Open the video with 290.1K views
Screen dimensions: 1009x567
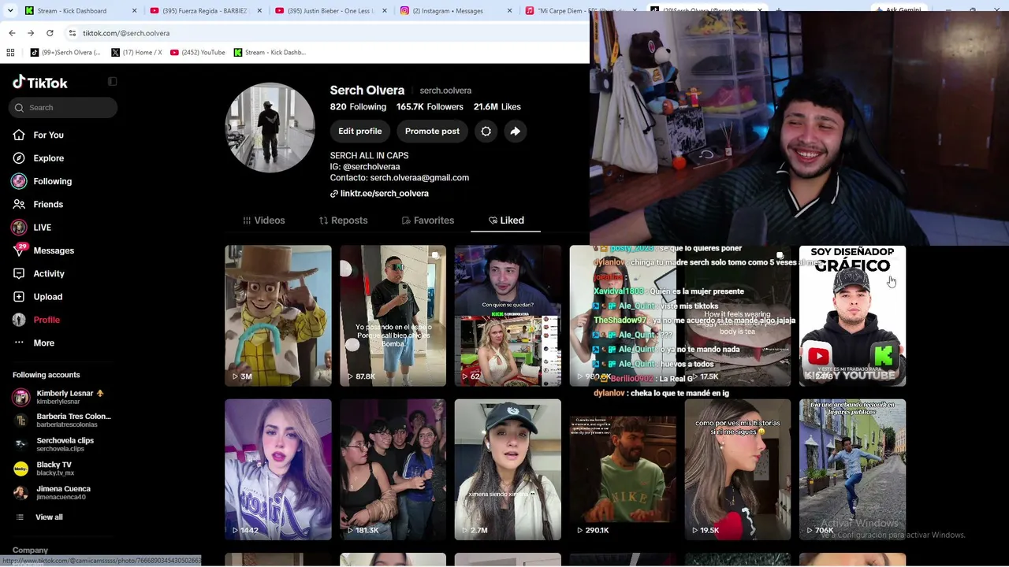(x=623, y=469)
